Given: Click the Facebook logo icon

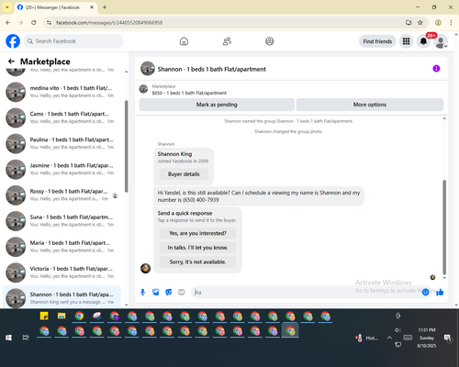Looking at the screenshot, I should click(13, 41).
